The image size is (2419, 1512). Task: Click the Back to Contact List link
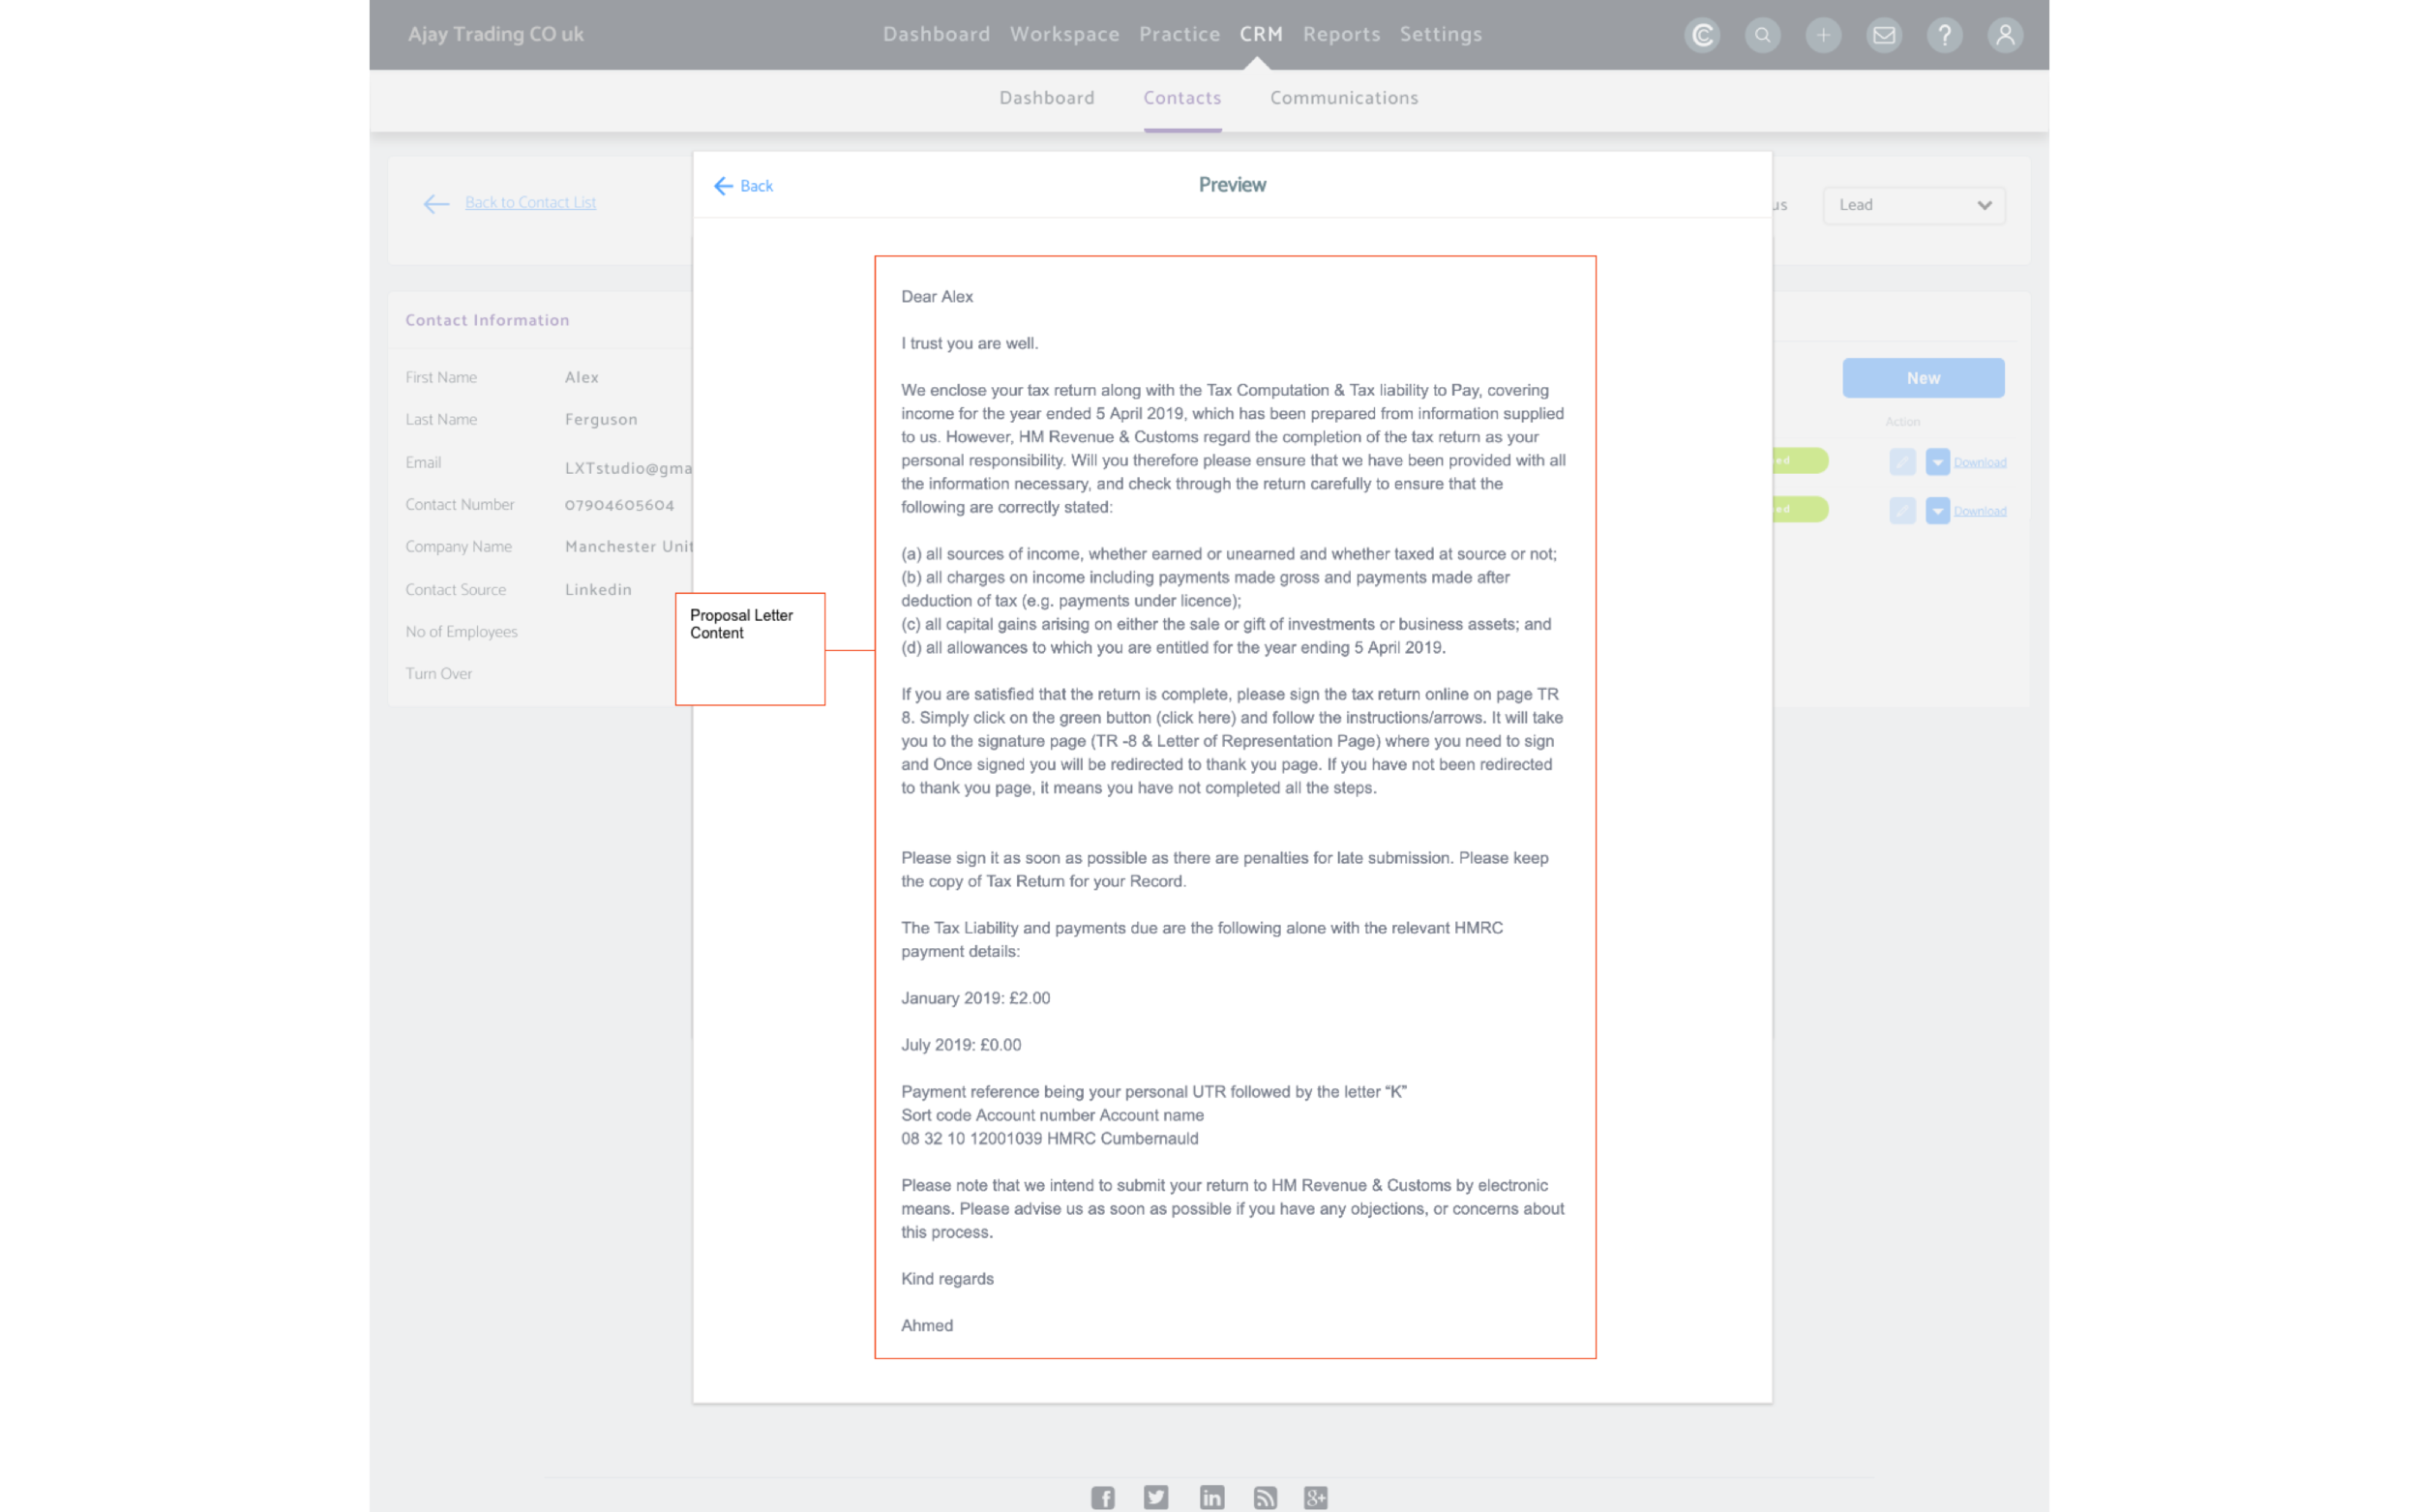[x=530, y=203]
